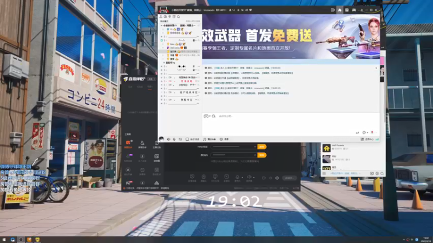Click the orange highlighted tool in toolbox grid
The width and height of the screenshot is (433, 243).
coord(128,143)
